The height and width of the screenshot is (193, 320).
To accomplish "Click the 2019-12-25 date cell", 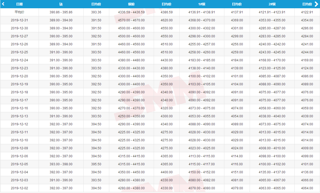I will (x=19, y=52).
